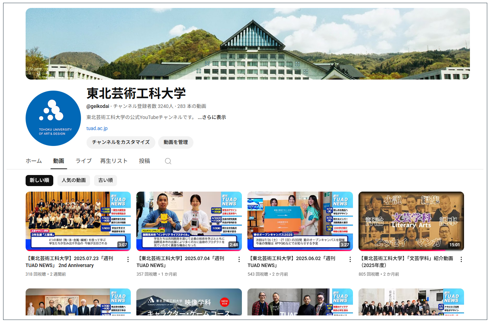Play the 15:01 Literary Arts thumbnail
This screenshot has width=490, height=322.
point(411,221)
